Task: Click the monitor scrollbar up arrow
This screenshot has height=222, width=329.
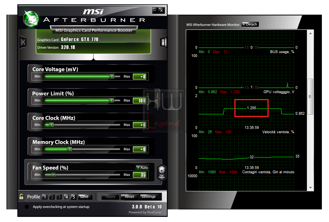Action: [x=310, y=33]
